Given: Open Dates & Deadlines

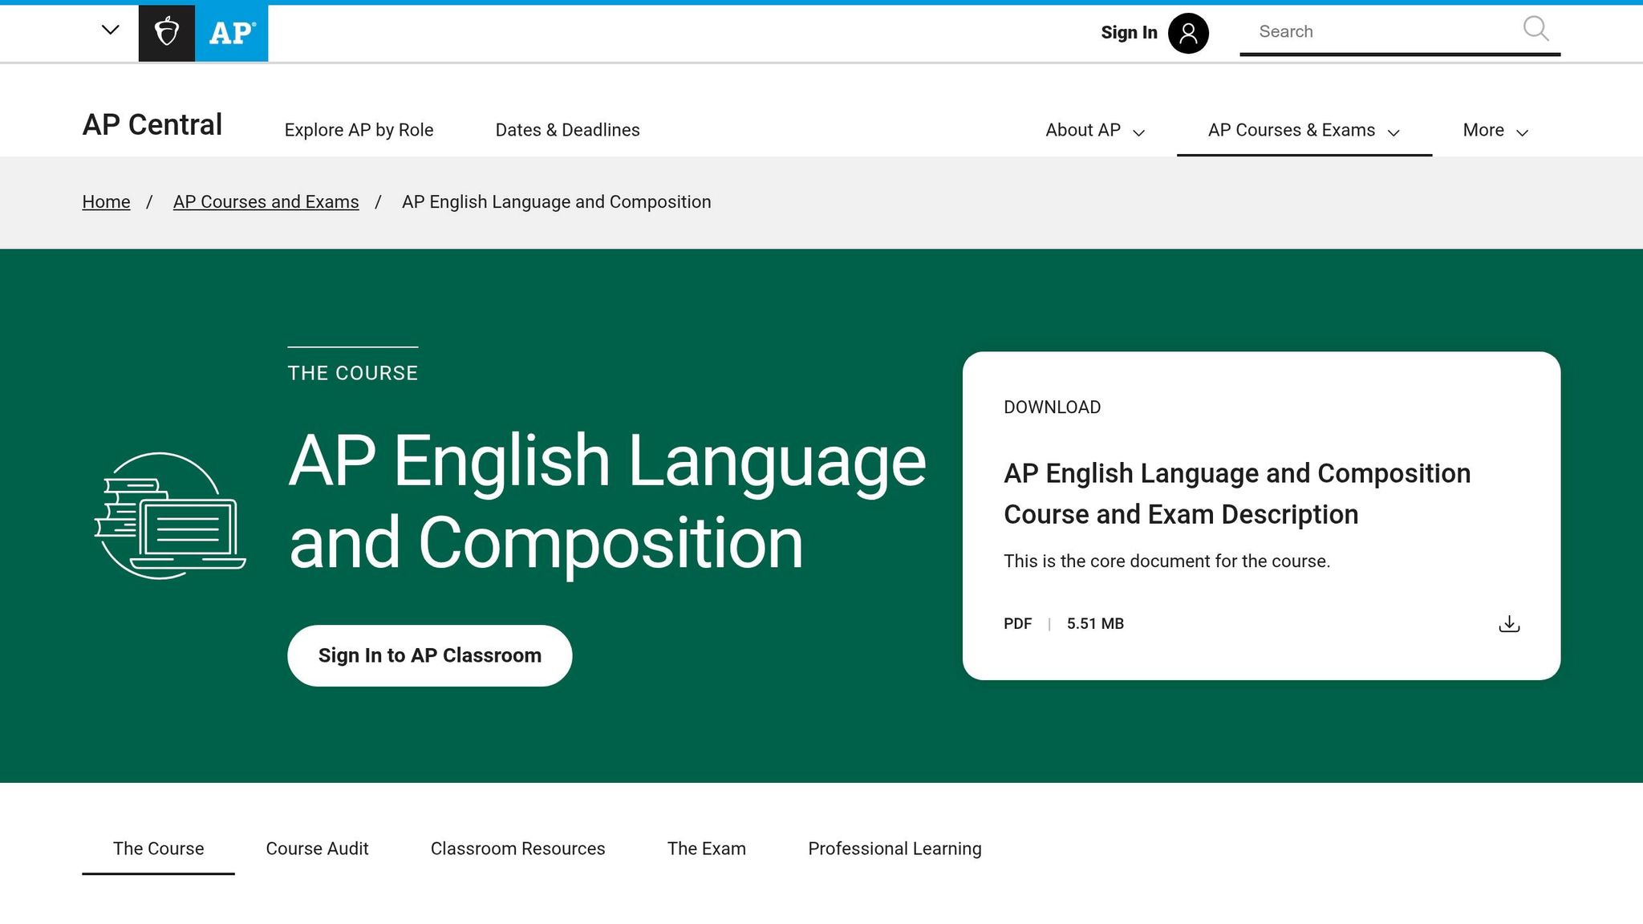Looking at the screenshot, I should 567,130.
